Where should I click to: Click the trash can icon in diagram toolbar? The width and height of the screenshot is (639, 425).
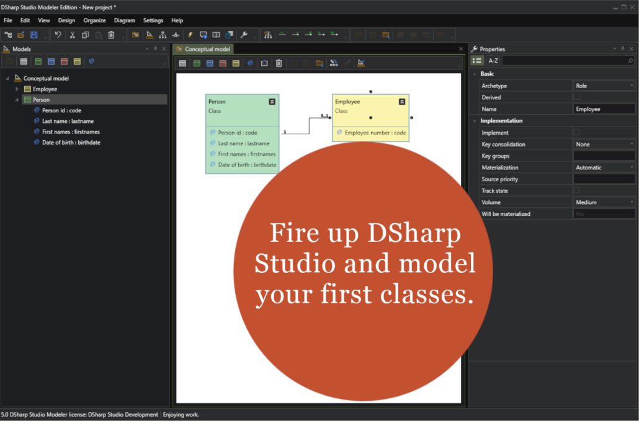(x=279, y=63)
